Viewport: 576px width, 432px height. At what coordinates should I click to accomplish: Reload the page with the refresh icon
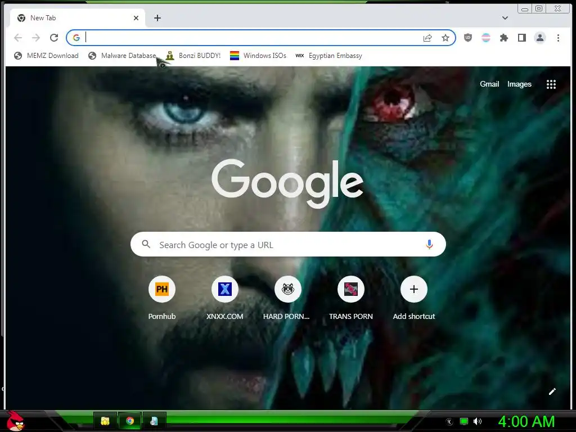(54, 38)
